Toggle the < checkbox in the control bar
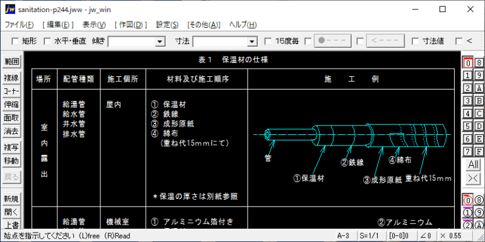This screenshot has height=242, width=485. (459, 41)
